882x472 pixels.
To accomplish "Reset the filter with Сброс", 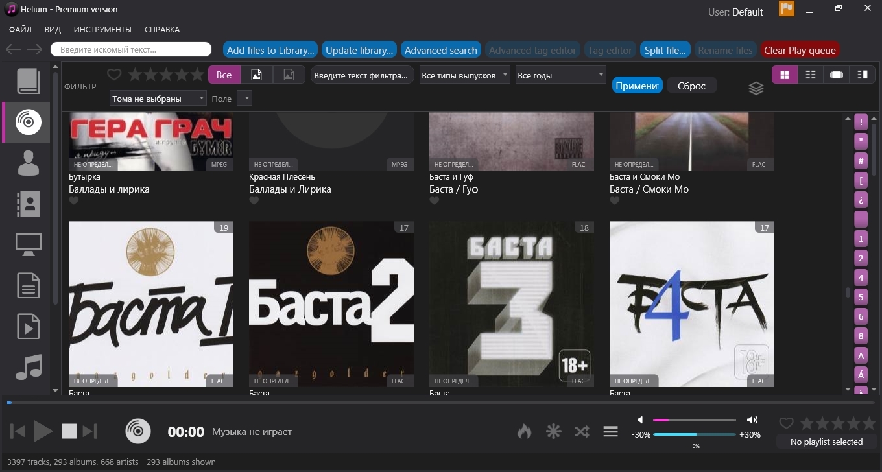I will click(691, 86).
